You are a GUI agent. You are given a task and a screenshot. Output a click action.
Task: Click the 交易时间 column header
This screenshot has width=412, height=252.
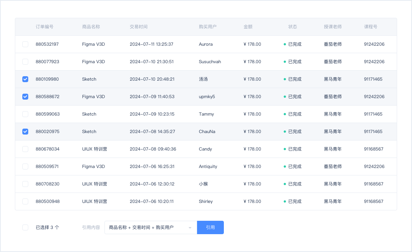click(x=139, y=27)
